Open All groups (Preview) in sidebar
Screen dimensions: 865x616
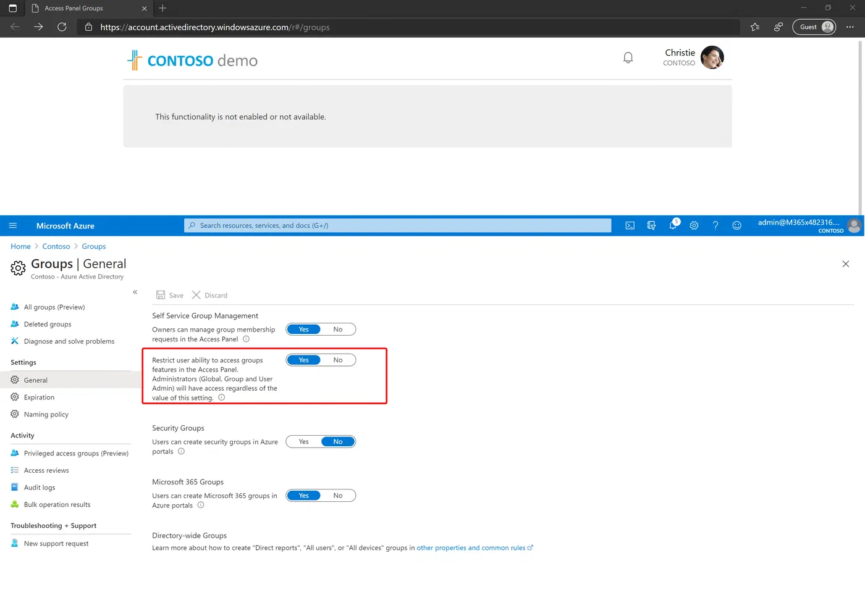click(x=54, y=307)
